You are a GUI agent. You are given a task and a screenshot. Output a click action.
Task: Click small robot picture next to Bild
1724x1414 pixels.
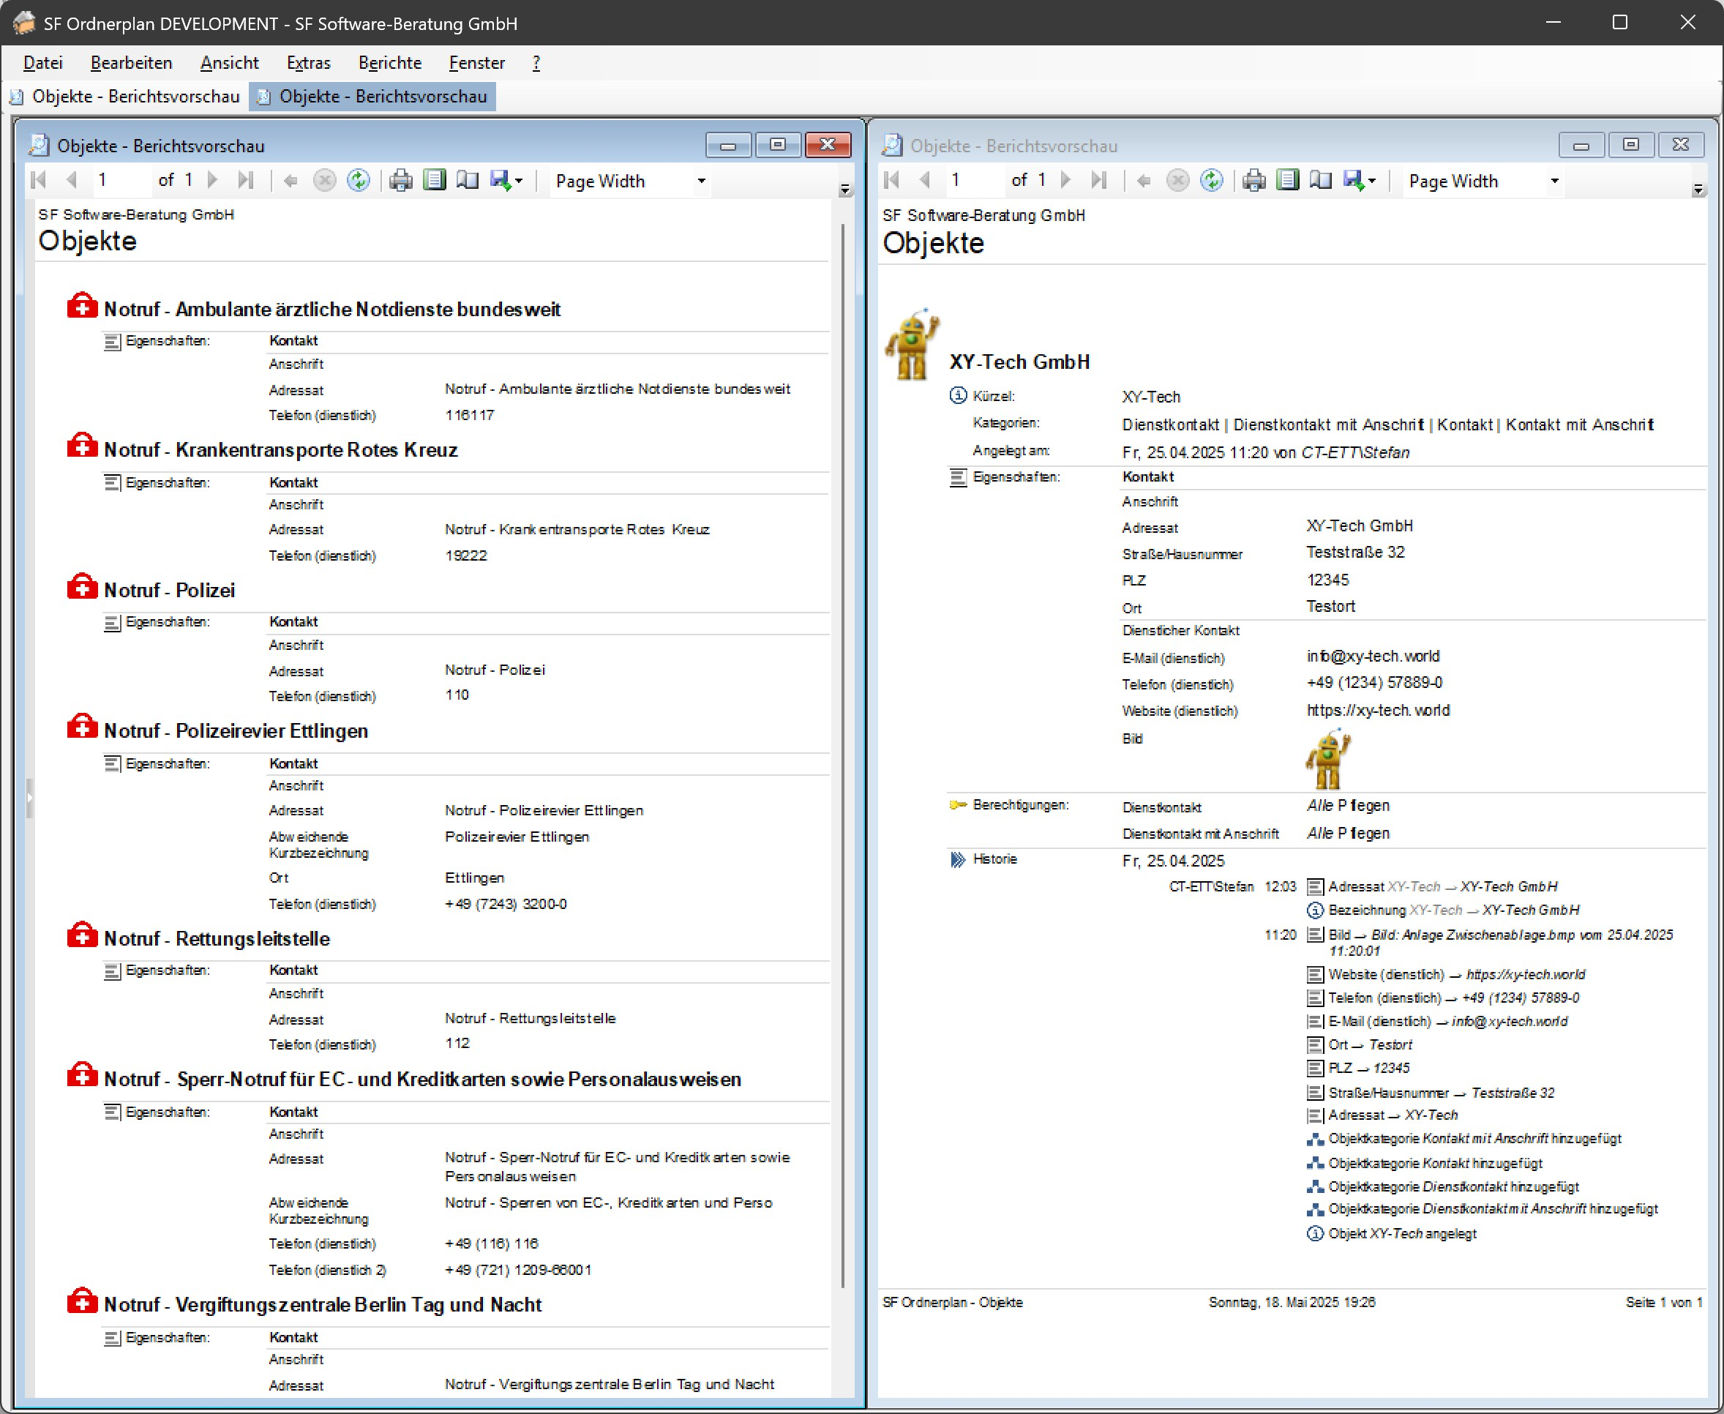pyautogui.click(x=1327, y=760)
